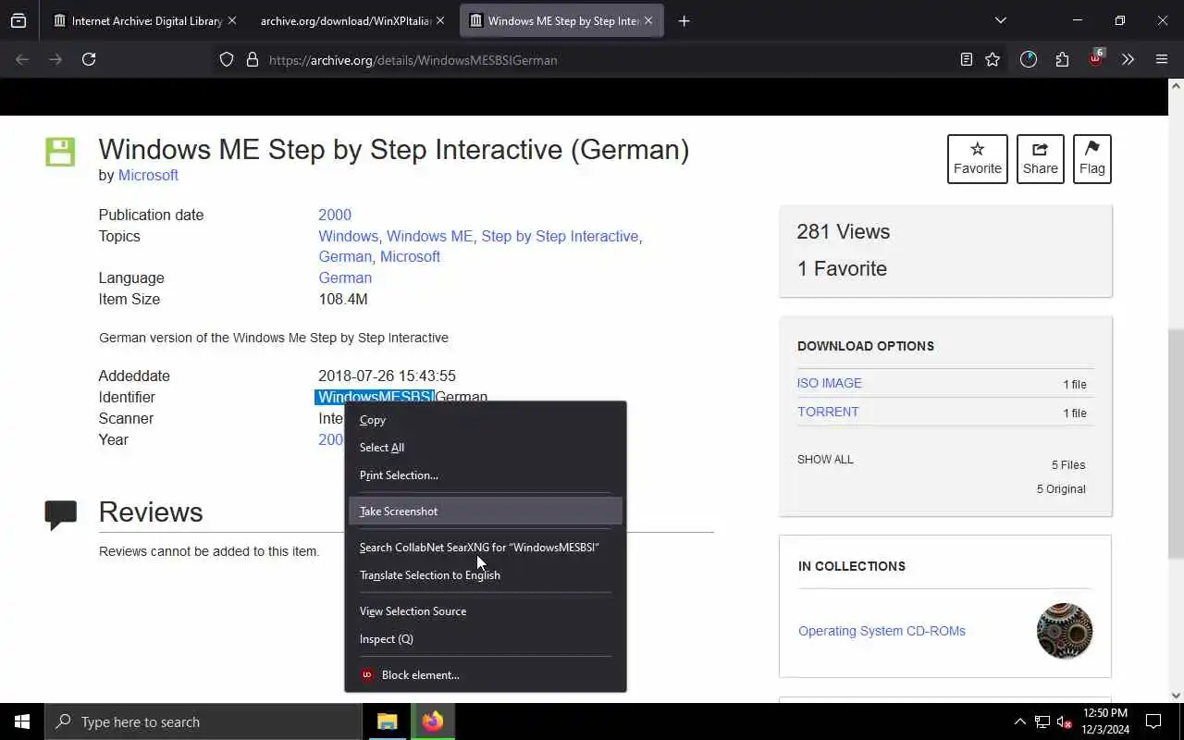Open a new tab with plus button
This screenshot has width=1184, height=740.
point(684,20)
